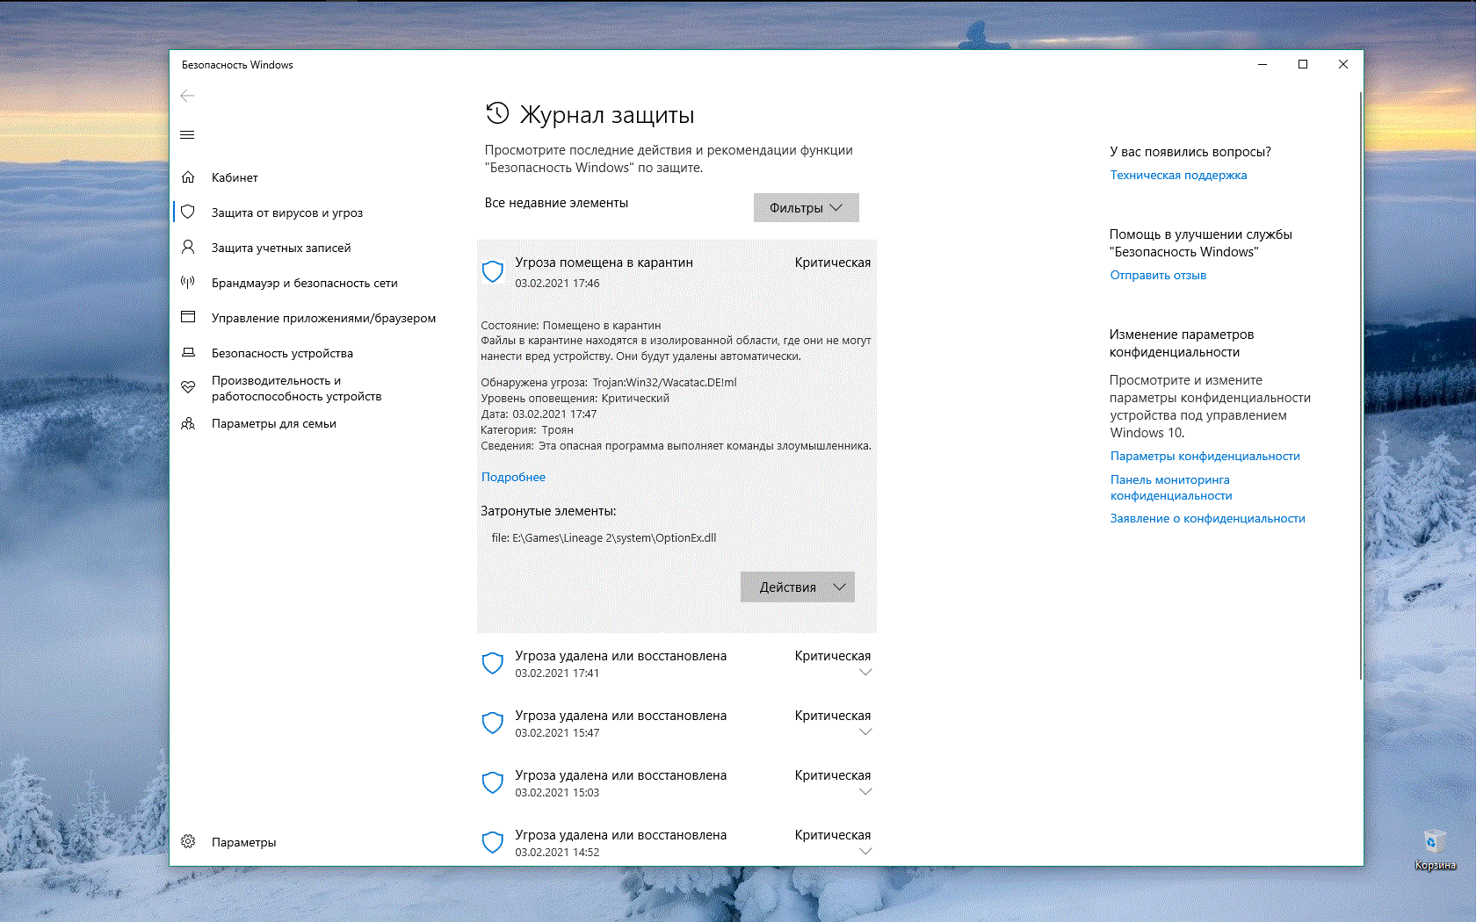
Task: Click the Подробнее link
Action: click(513, 477)
